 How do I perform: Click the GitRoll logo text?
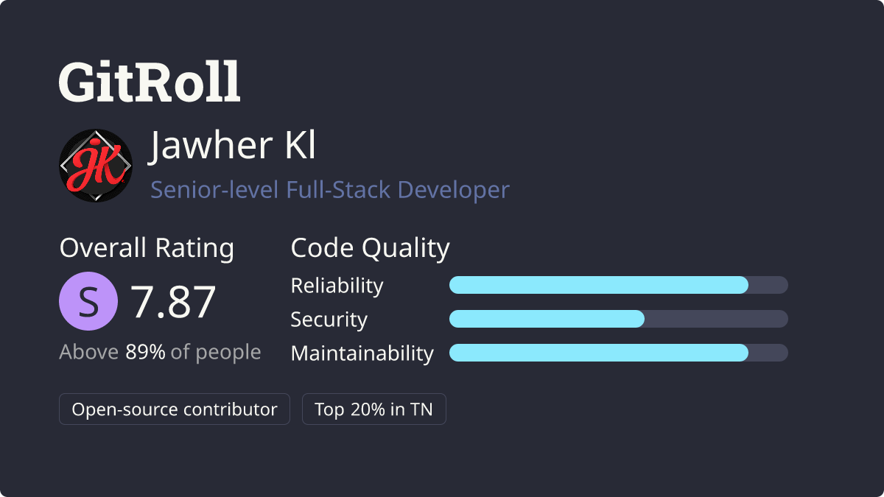click(x=150, y=81)
